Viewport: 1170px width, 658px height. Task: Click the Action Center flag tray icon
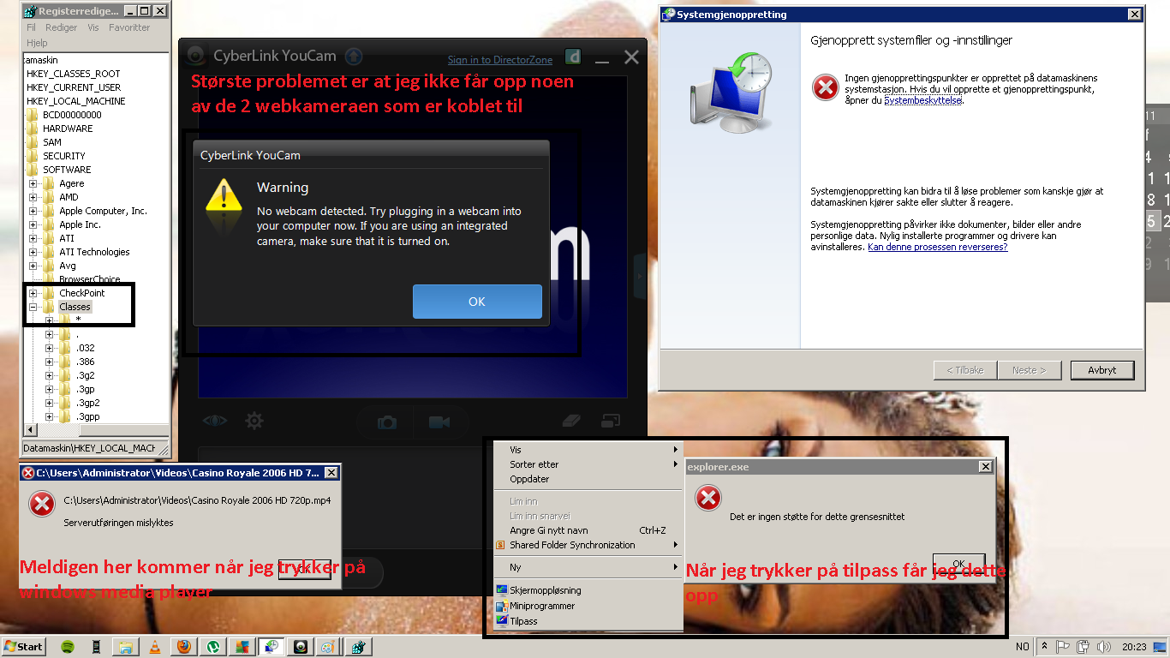click(x=1063, y=647)
